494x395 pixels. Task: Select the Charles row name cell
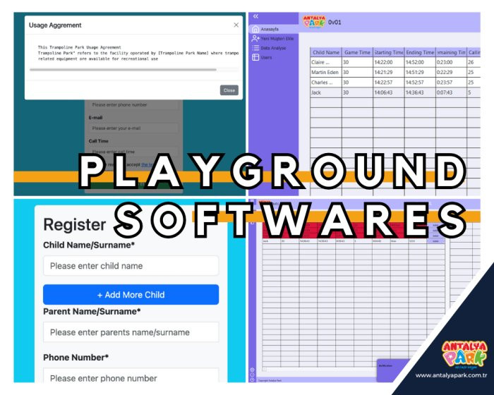click(326, 83)
